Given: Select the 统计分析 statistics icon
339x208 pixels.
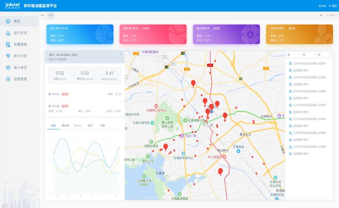Looking at the screenshot, I should coord(8,56).
